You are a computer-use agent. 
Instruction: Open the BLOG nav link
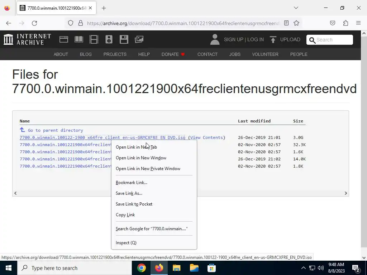[x=86, y=54]
